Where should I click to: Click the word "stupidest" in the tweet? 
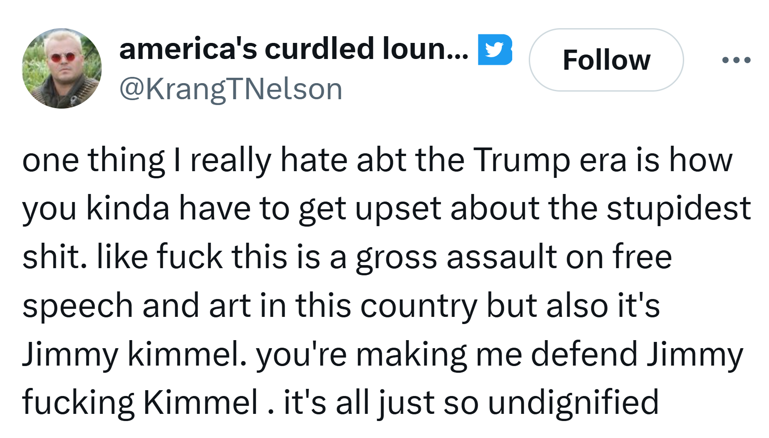[x=678, y=208]
